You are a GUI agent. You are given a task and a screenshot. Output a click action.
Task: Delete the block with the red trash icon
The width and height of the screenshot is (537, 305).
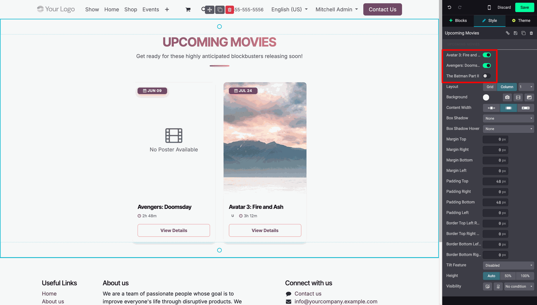tap(230, 10)
